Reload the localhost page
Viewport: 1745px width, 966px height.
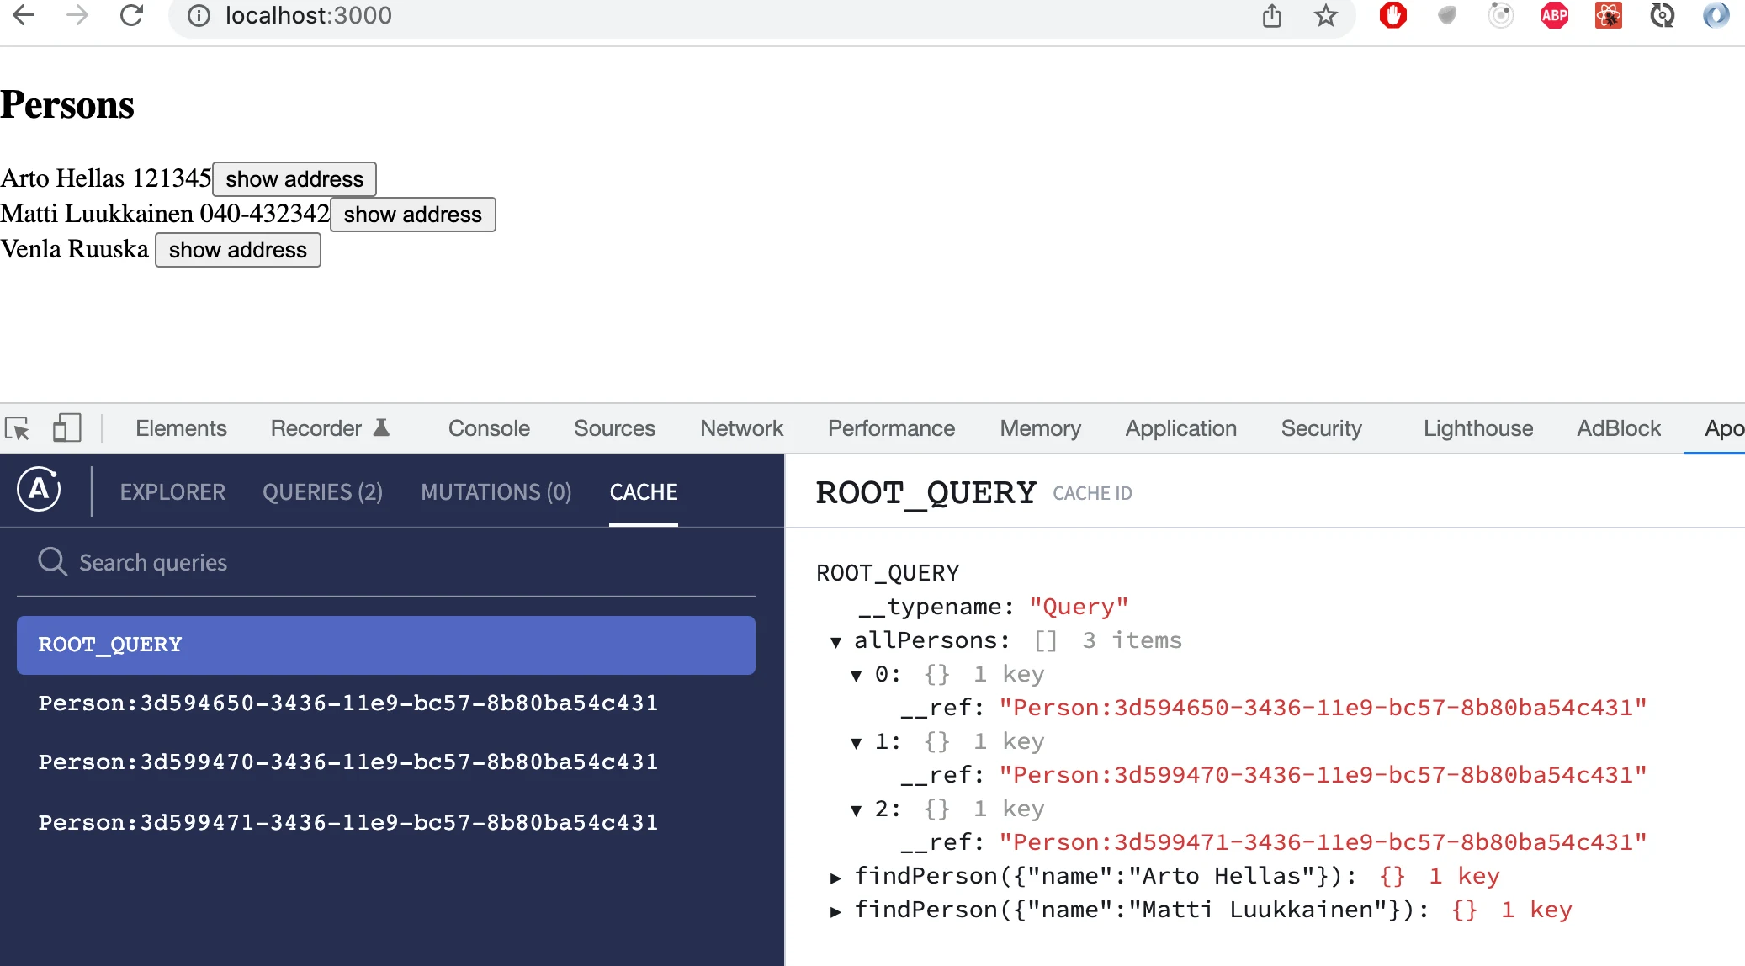click(x=131, y=15)
